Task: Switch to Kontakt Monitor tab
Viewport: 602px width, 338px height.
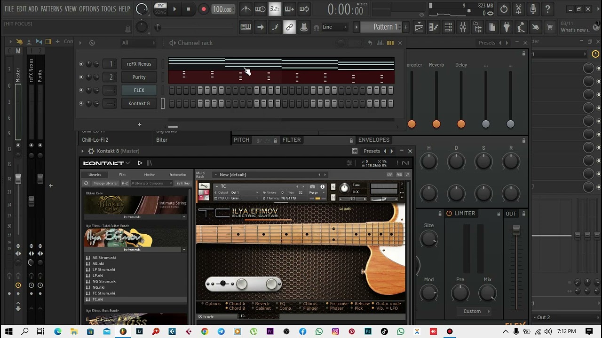Action: [149, 175]
